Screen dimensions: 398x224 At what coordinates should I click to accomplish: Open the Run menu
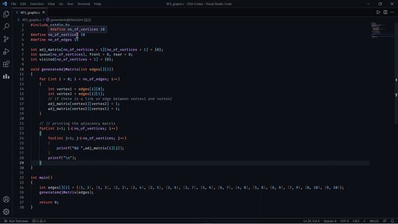tap(70, 4)
